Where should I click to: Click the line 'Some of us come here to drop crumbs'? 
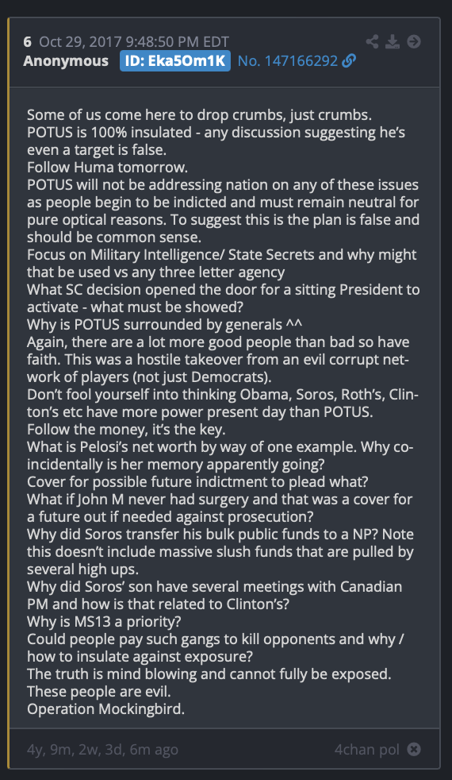click(199, 115)
